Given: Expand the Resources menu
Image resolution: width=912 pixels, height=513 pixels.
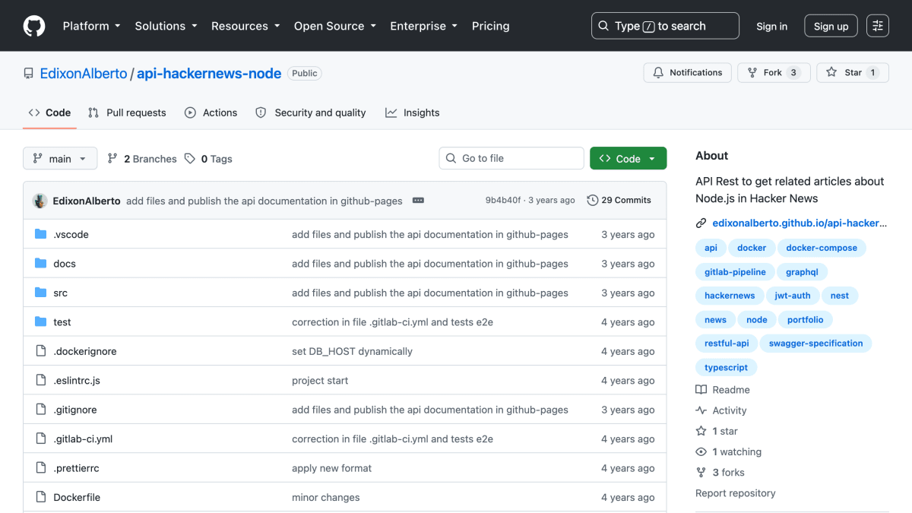Looking at the screenshot, I should (x=245, y=26).
